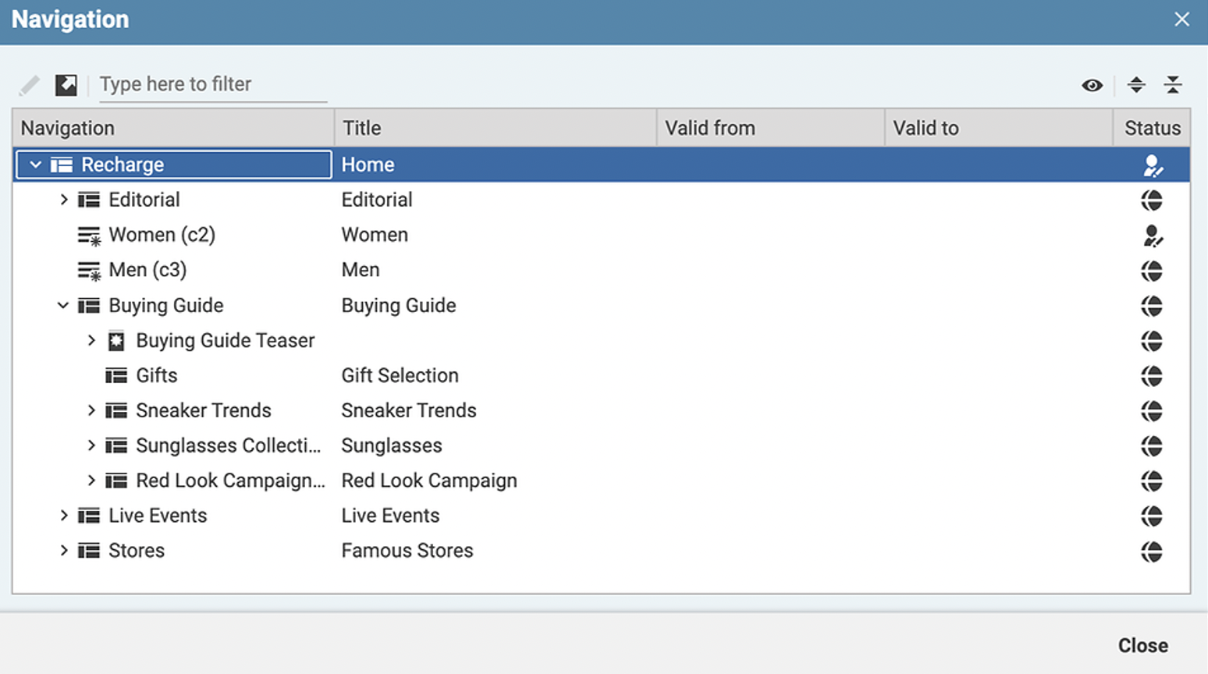This screenshot has width=1208, height=674.
Task: Collapse the Recharge root node
Action: (35, 165)
